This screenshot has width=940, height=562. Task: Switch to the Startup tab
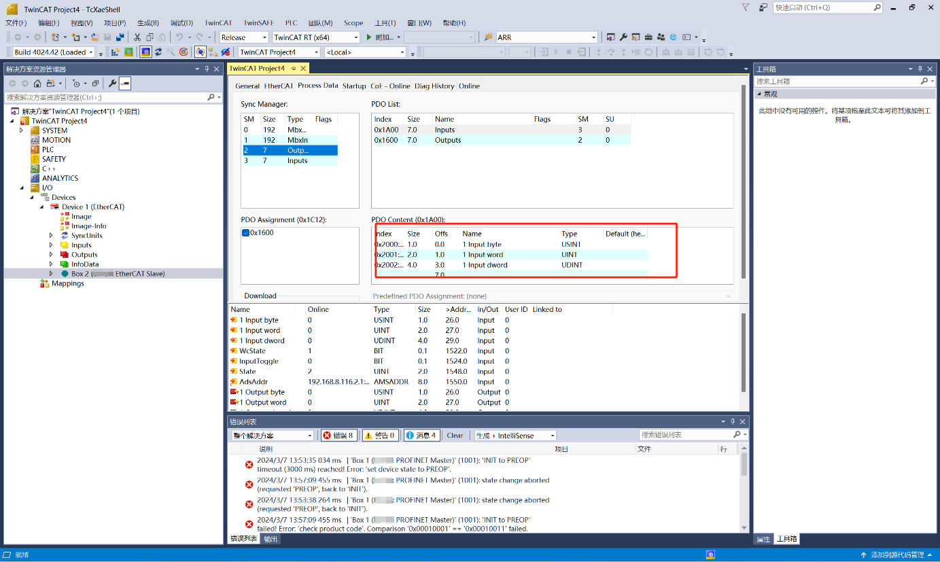click(354, 86)
